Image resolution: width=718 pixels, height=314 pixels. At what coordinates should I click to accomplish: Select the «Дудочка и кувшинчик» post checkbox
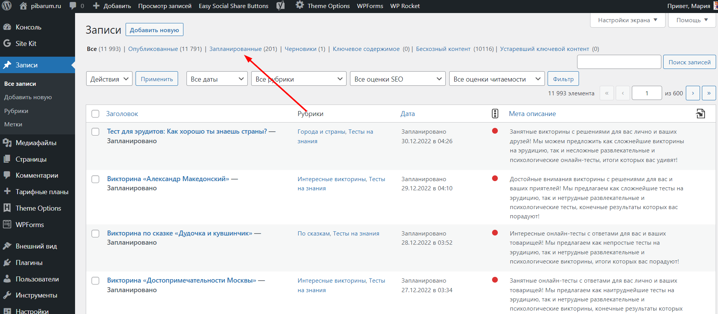point(95,234)
